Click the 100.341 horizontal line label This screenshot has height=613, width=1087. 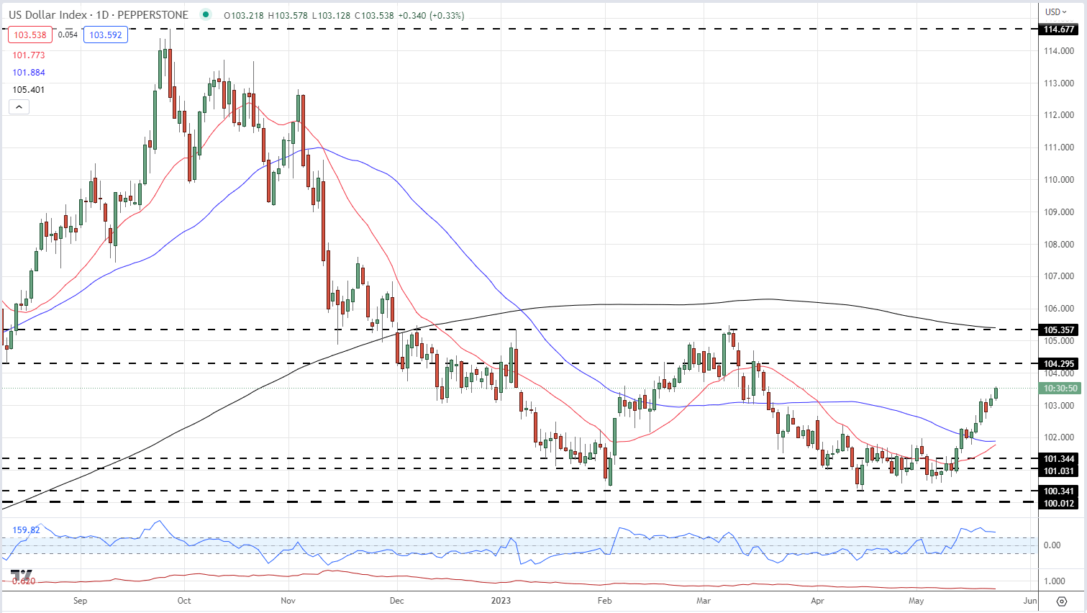[x=1060, y=491]
